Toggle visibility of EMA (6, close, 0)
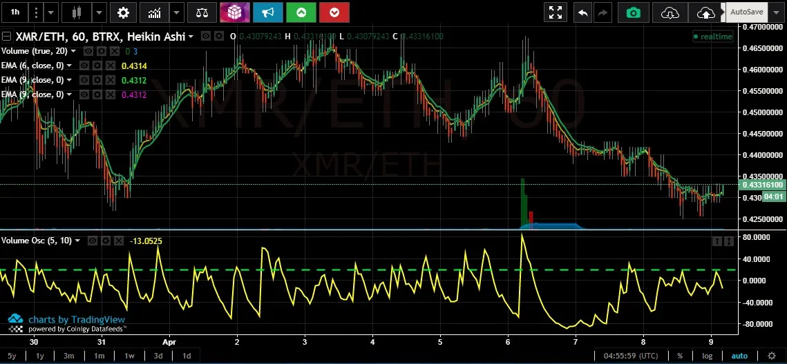The image size is (787, 364). pyautogui.click(x=84, y=65)
